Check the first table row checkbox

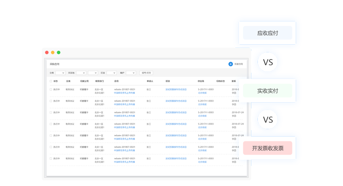(x=50, y=89)
